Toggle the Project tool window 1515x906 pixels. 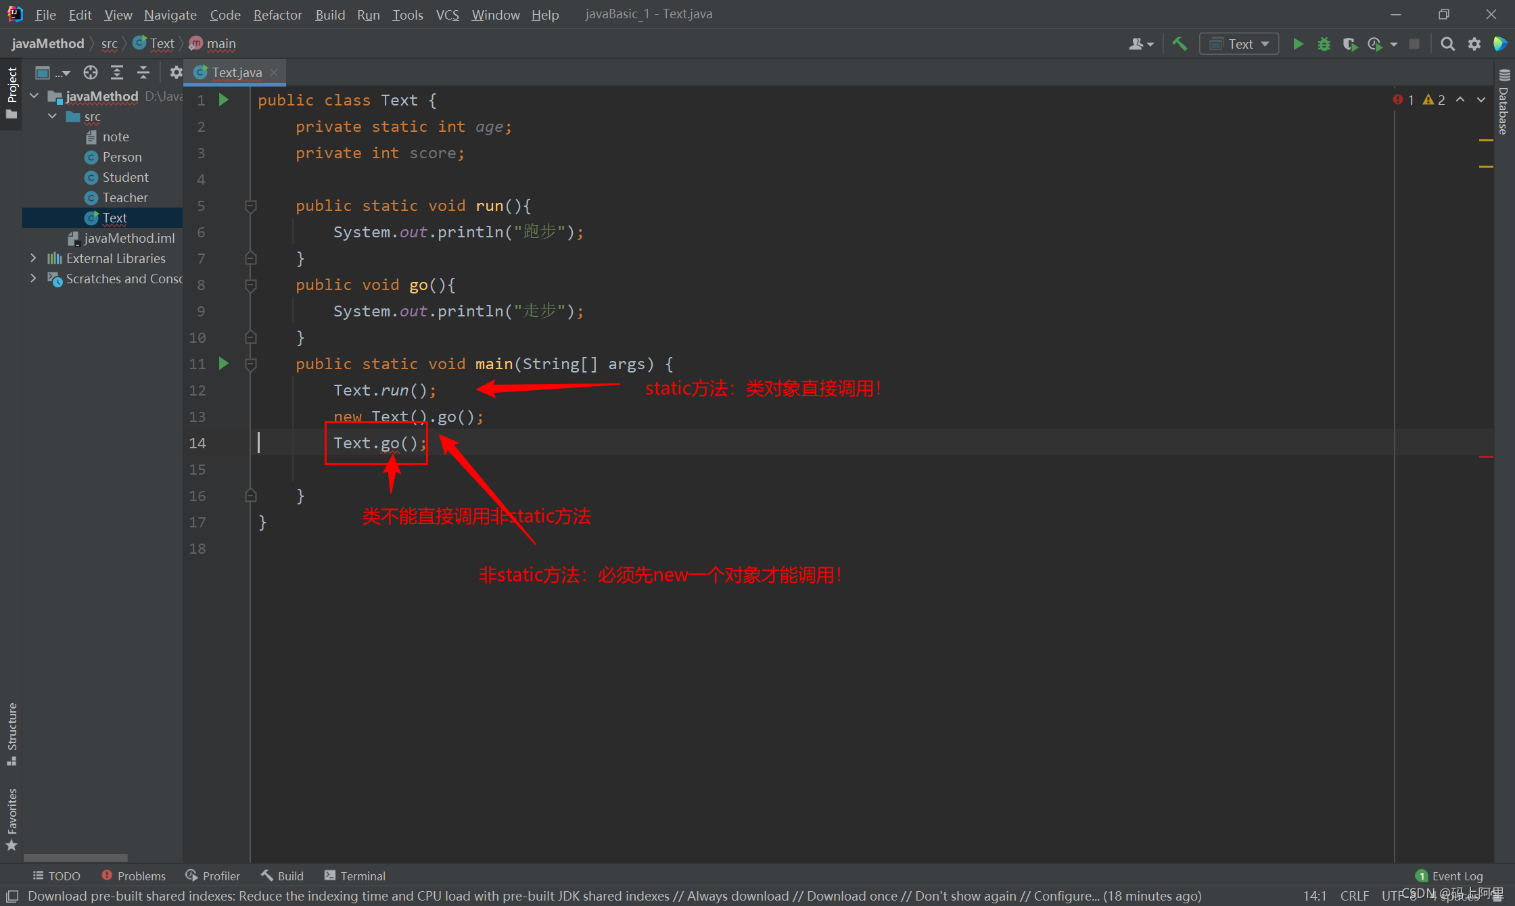tap(11, 92)
